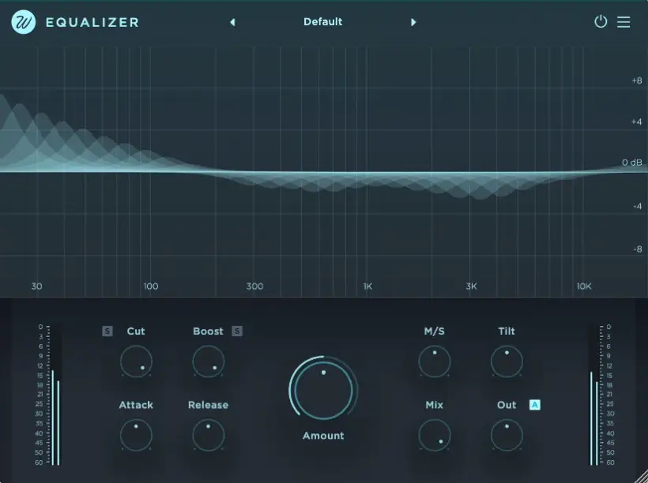Click the M/S knob
The width and height of the screenshot is (648, 483).
[x=435, y=361]
